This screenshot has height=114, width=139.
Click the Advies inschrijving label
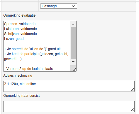[18, 76]
